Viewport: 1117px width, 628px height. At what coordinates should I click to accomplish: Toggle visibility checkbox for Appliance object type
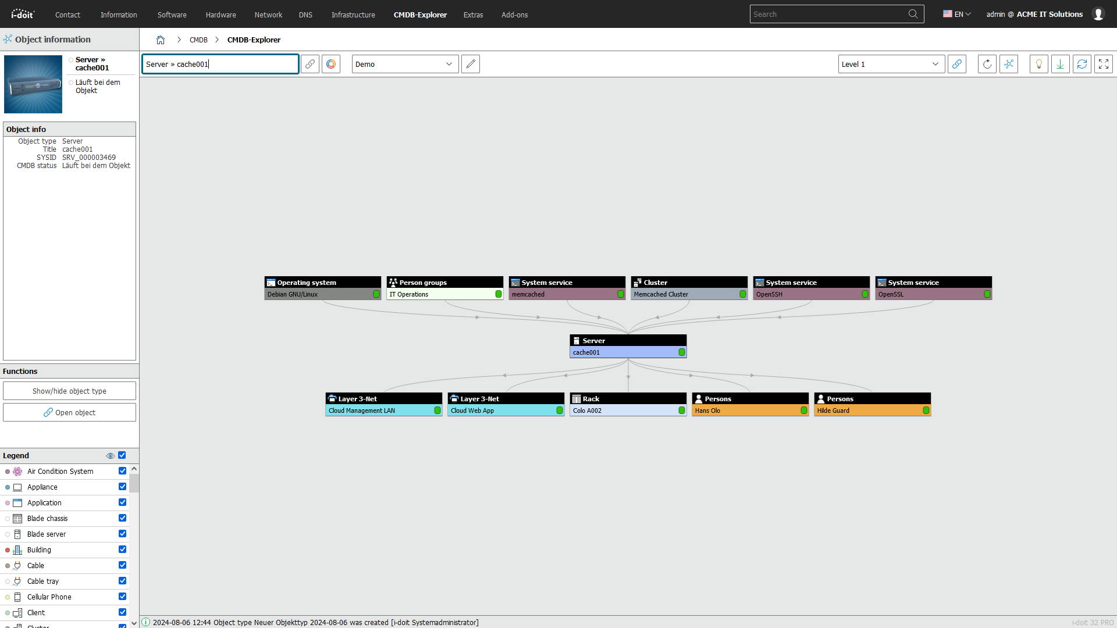(x=123, y=486)
